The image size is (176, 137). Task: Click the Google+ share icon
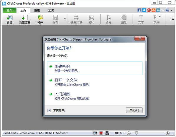pos(149,10)
